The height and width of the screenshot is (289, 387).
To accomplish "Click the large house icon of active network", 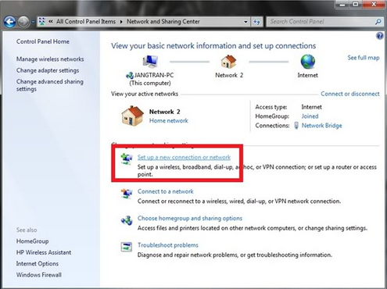I will click(132, 116).
